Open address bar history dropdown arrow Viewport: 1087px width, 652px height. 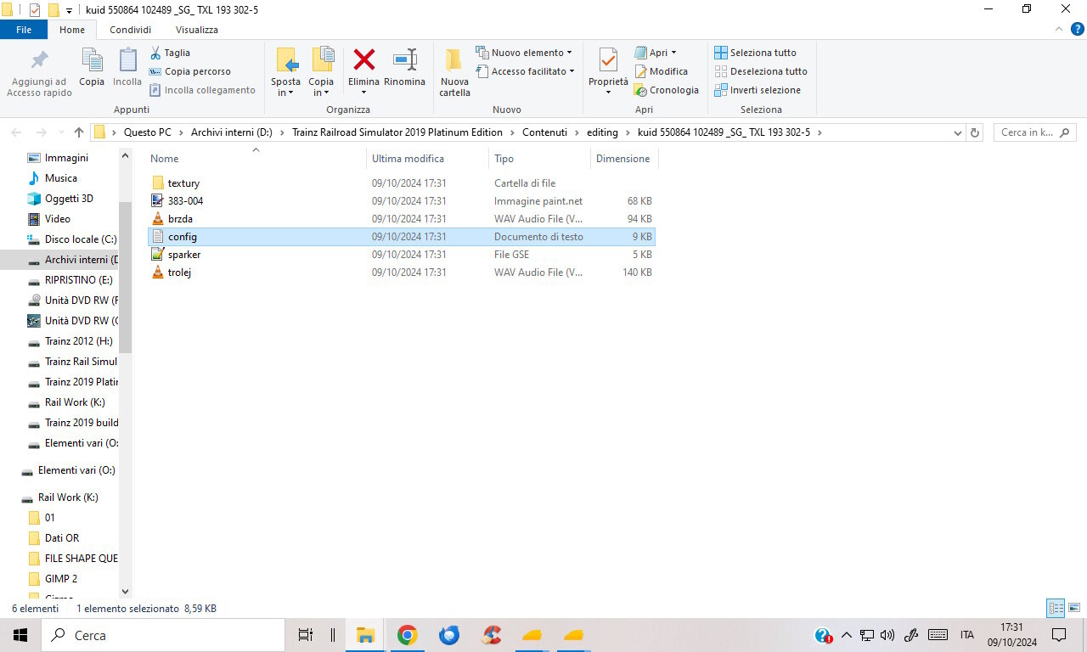pos(957,132)
